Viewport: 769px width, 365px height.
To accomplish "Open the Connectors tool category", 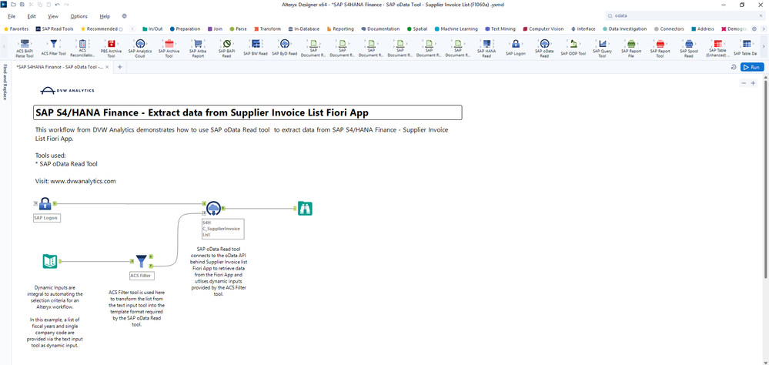I will pyautogui.click(x=670, y=29).
